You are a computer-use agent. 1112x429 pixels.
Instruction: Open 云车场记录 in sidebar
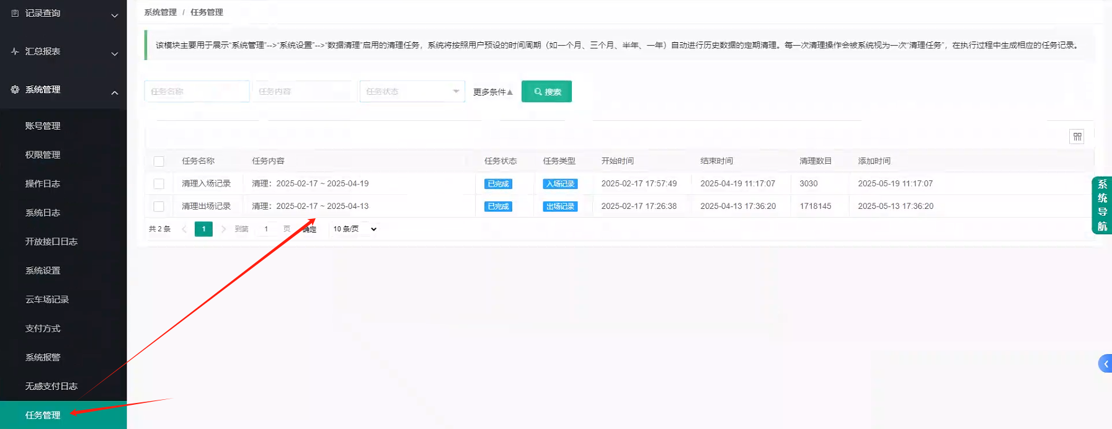pyautogui.click(x=47, y=299)
